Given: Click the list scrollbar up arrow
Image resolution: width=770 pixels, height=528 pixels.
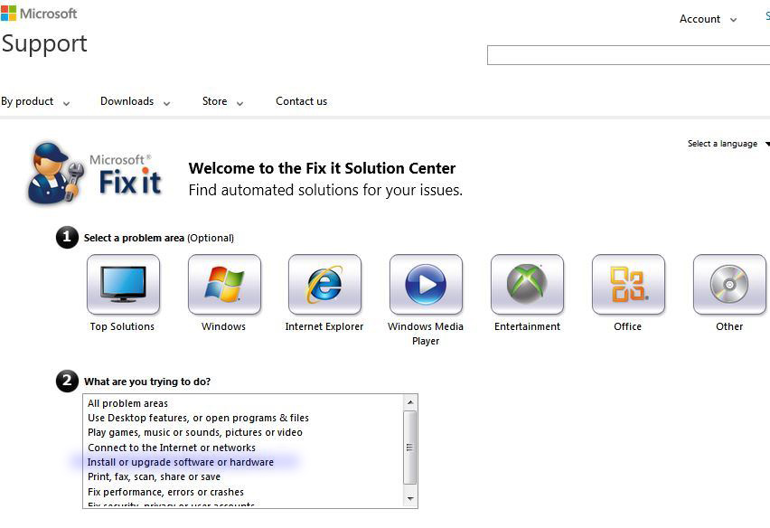Looking at the screenshot, I should point(410,402).
